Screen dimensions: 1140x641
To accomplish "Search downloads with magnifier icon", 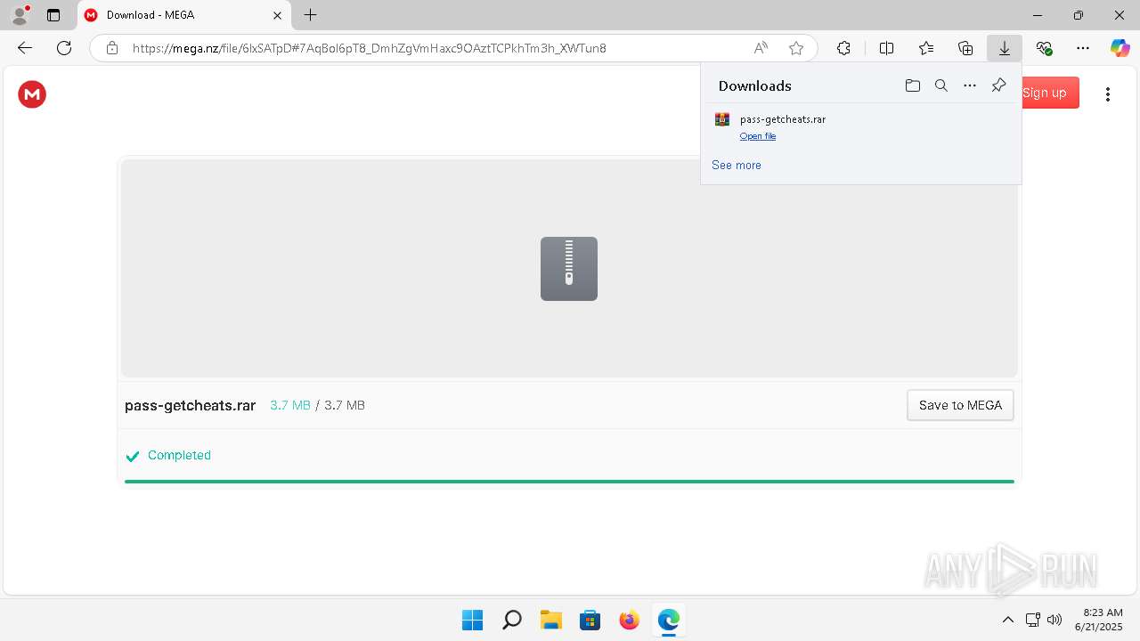I will tap(941, 85).
